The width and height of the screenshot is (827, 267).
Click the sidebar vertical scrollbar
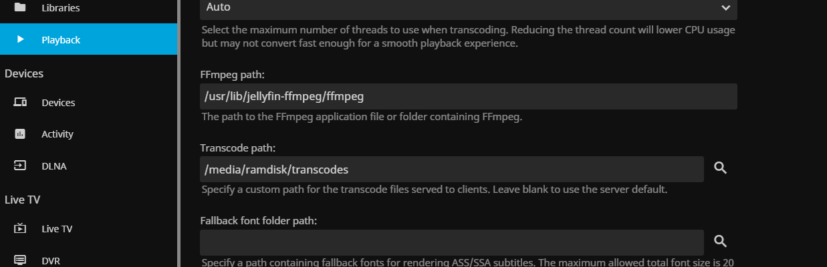tap(179, 133)
